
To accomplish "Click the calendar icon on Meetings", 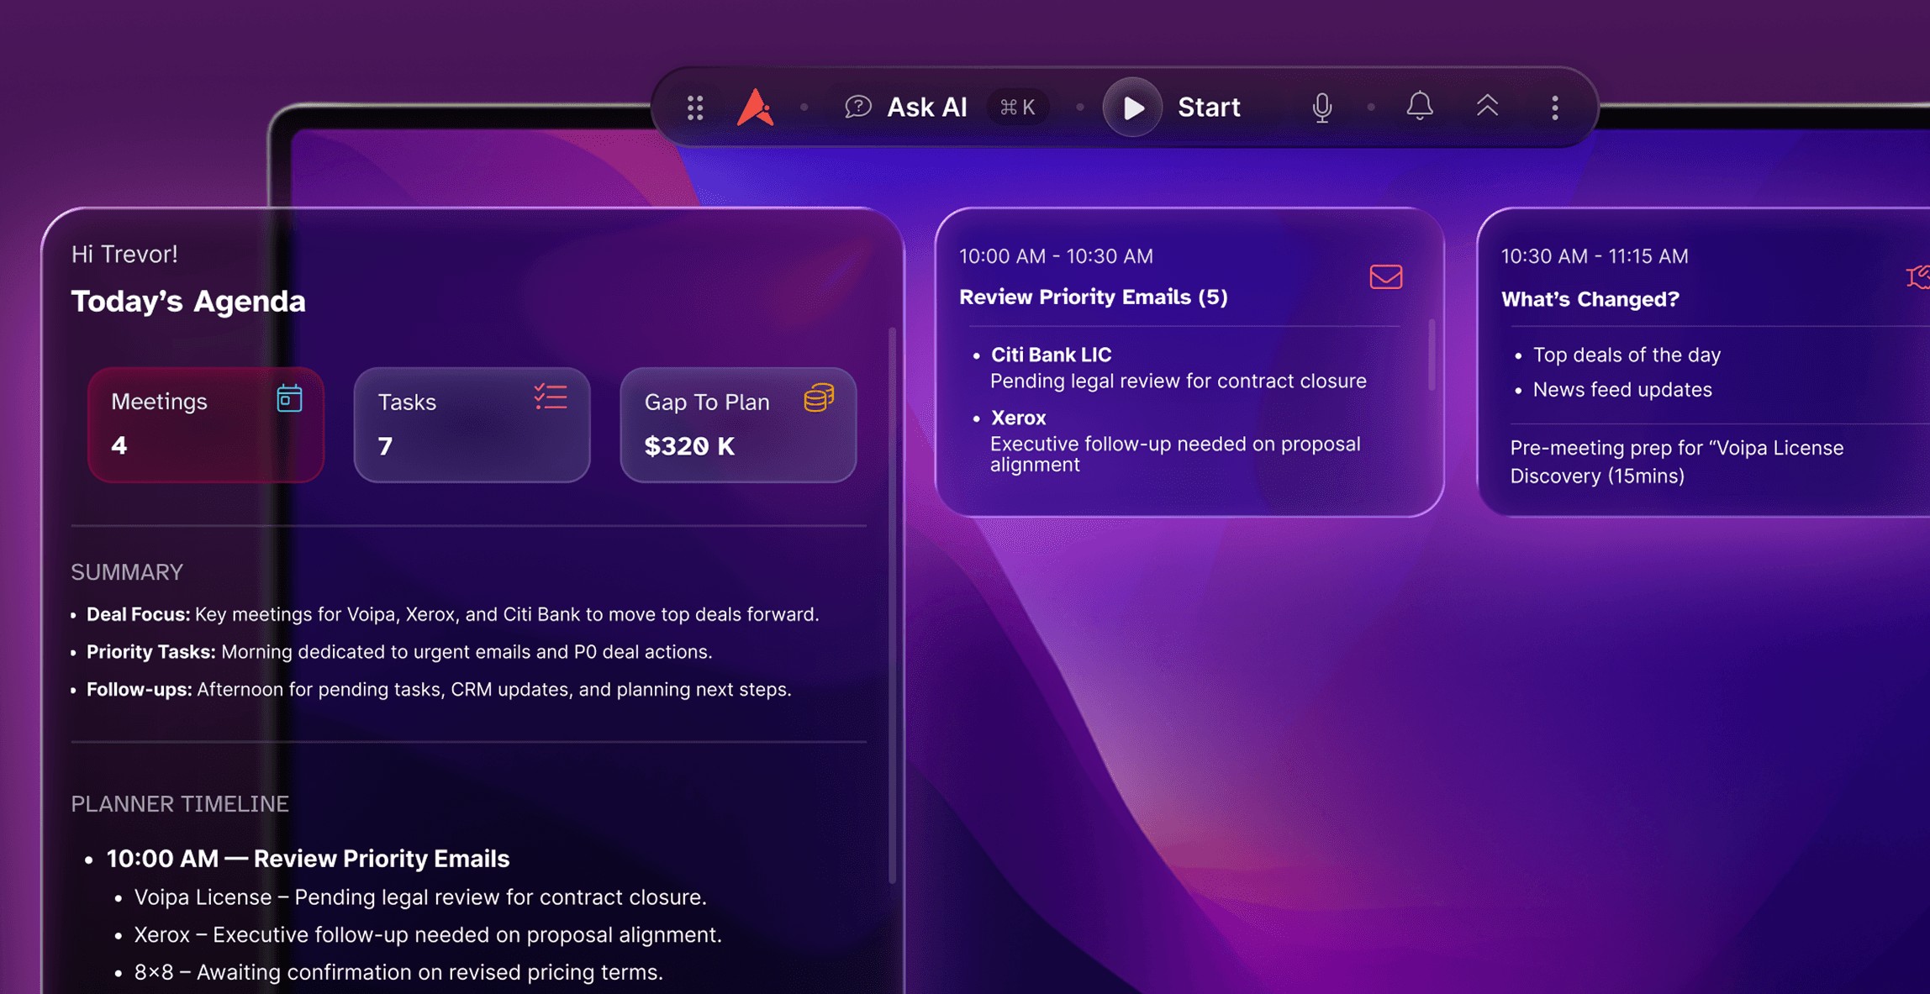I will (289, 398).
